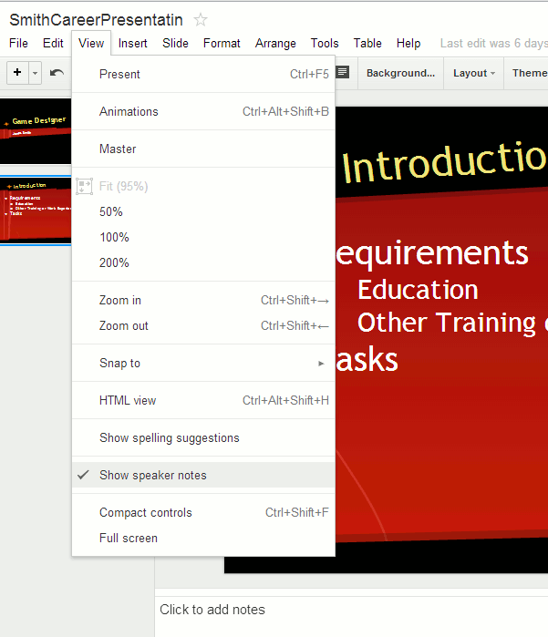Select Compact controls menu item
The height and width of the screenshot is (637, 548).
point(203,513)
